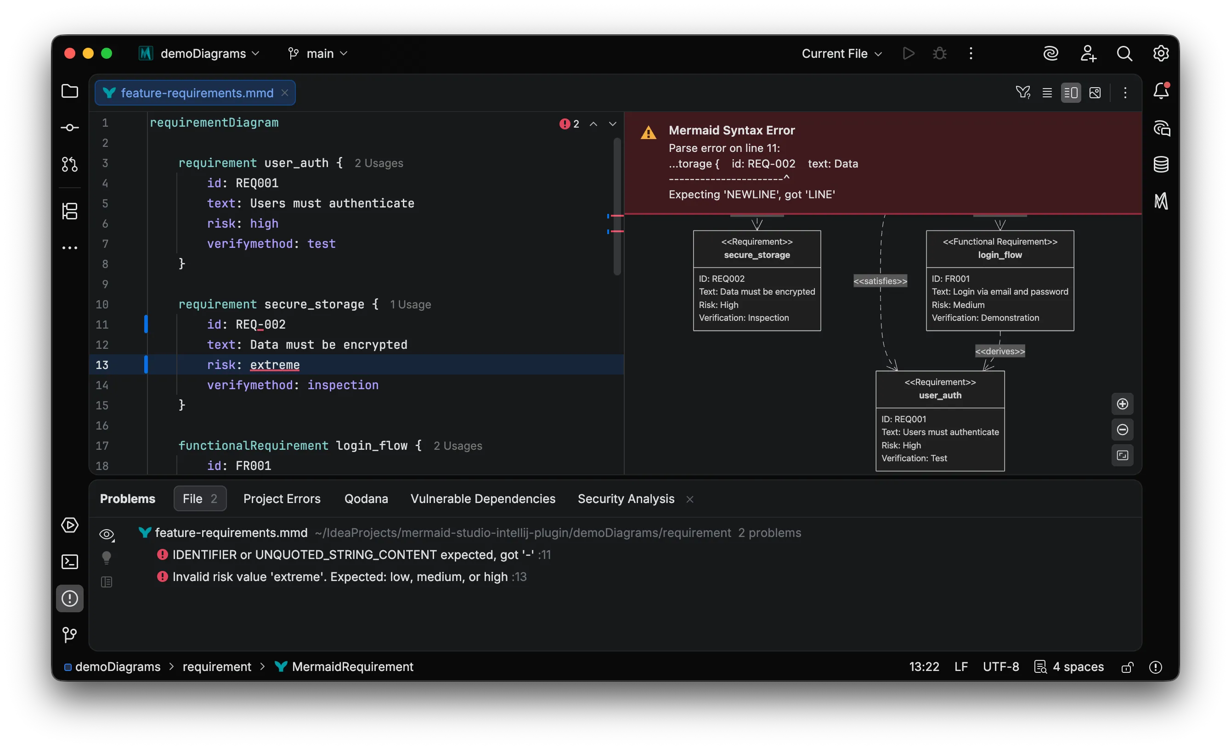Screen dimensions: 1231x749
Task: Switch to the Project Errors tab
Action: (x=282, y=498)
